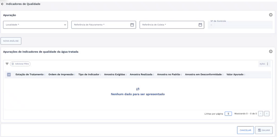Go to previous page arrow in pagination
279x137 pixels.
pyautogui.click(x=261, y=114)
